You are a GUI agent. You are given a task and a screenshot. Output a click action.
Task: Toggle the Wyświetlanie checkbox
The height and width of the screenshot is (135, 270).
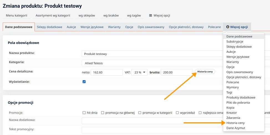click(84, 82)
